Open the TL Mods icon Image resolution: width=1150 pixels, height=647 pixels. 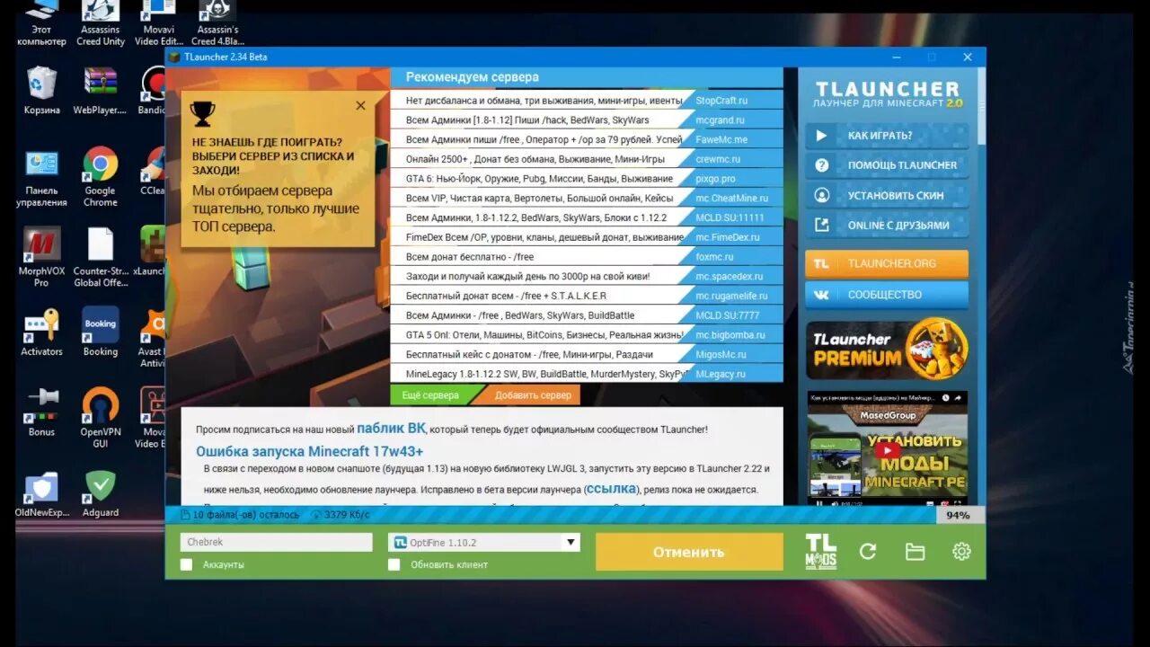coord(820,552)
